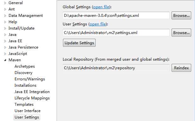
Task: Select General in the preferences tree
Action: (x=16, y=3)
